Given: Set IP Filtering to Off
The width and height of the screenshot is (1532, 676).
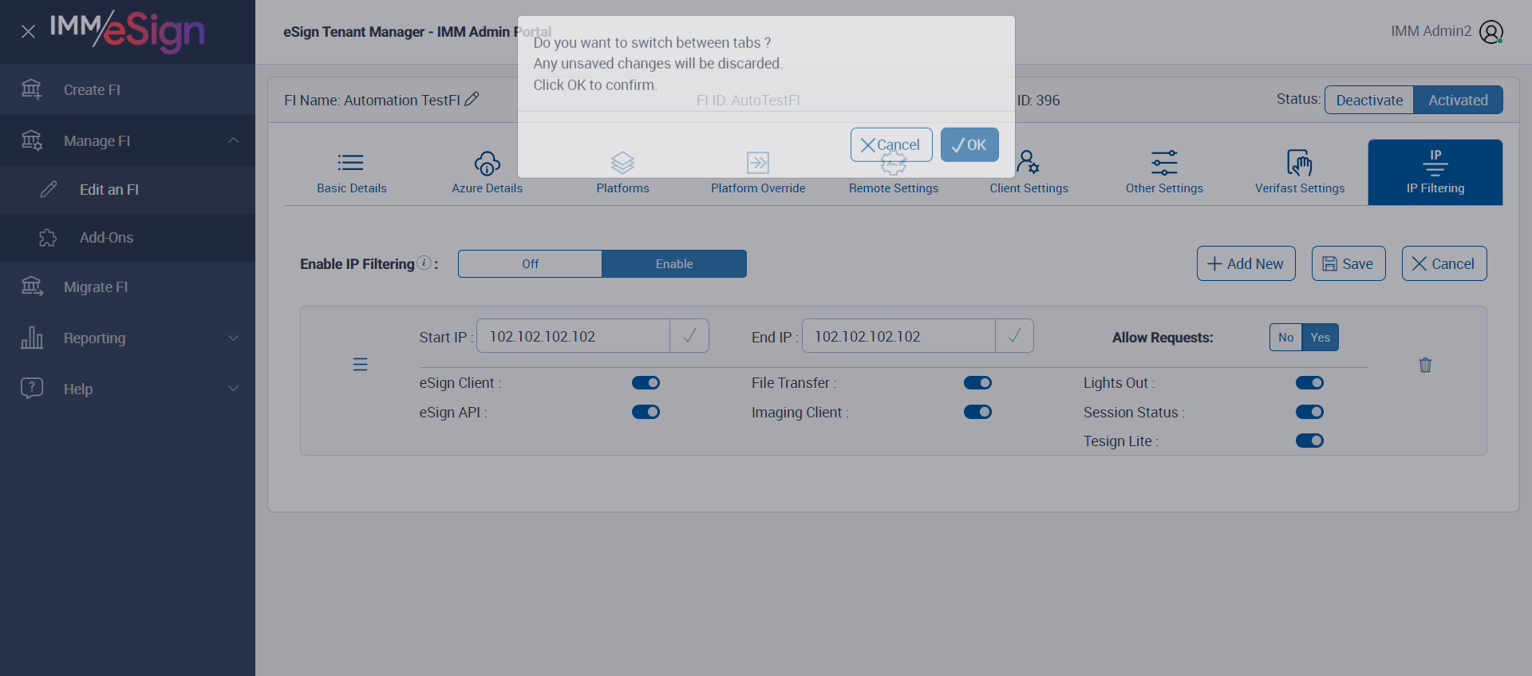Looking at the screenshot, I should (x=530, y=264).
